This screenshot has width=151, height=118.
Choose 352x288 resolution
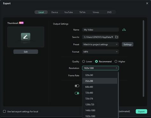click(100, 81)
